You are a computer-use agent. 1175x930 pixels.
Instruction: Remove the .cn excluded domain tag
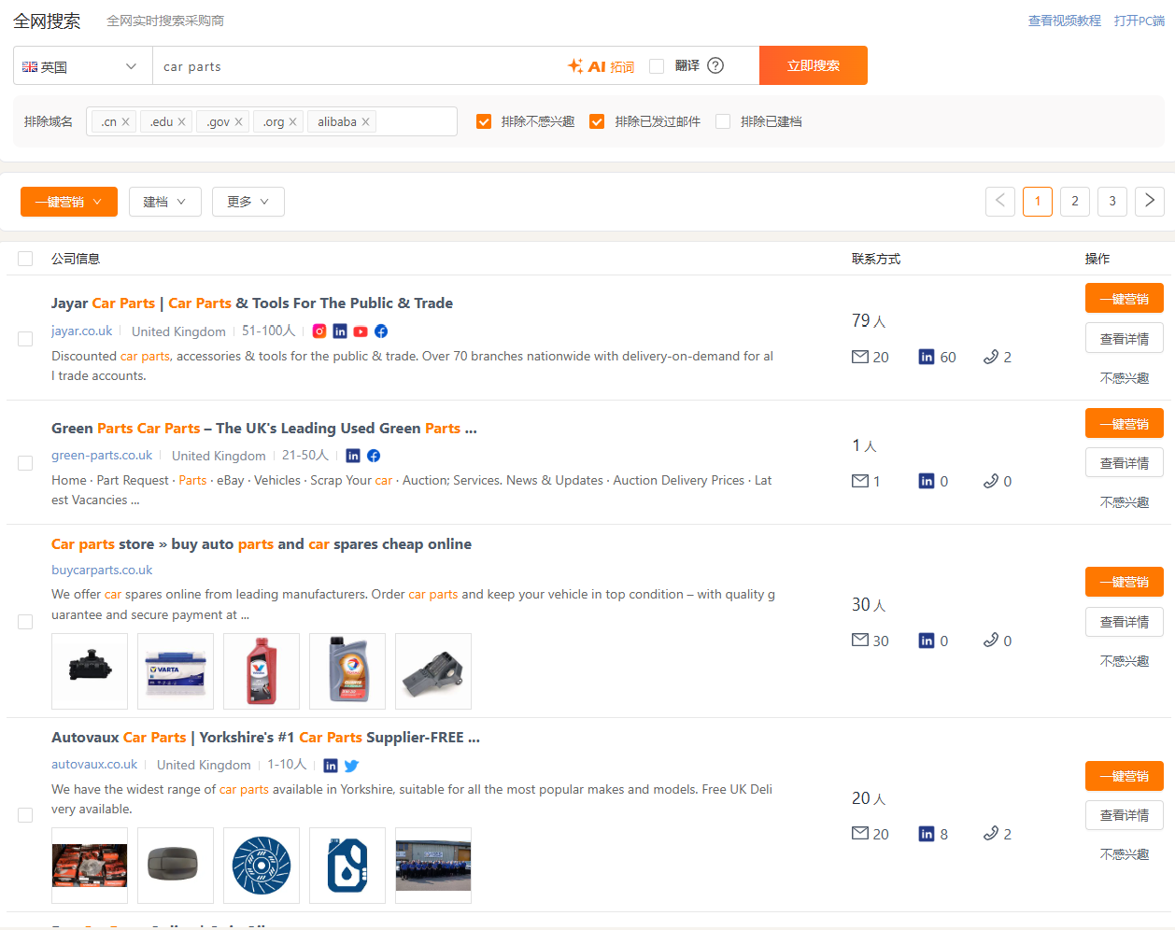coord(125,122)
